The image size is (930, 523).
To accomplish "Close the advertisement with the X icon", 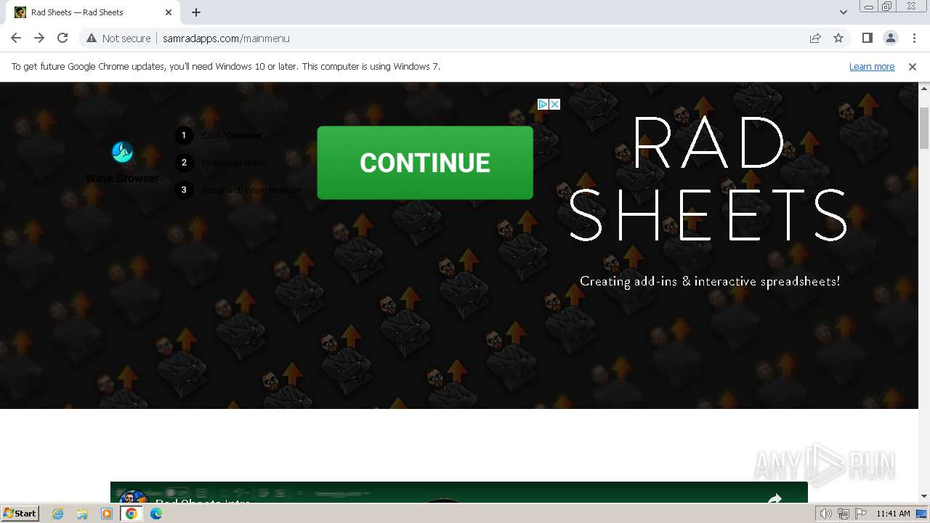I will [x=555, y=104].
